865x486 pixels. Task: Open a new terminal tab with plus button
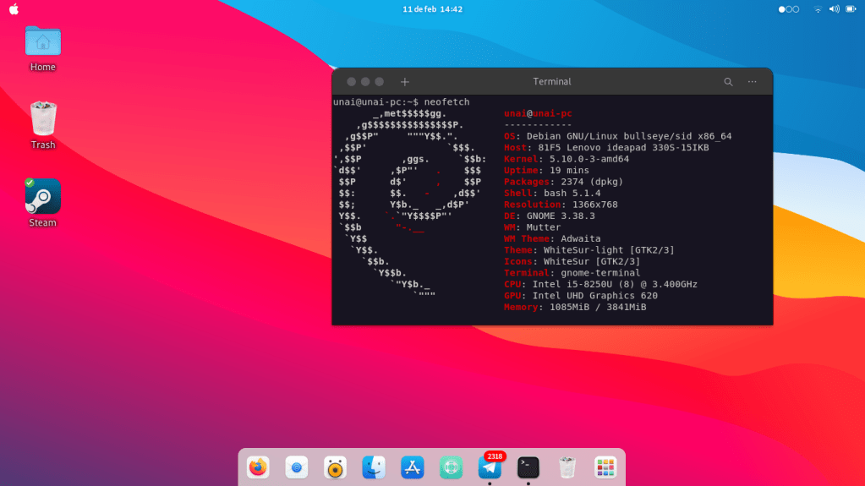pyautogui.click(x=405, y=82)
